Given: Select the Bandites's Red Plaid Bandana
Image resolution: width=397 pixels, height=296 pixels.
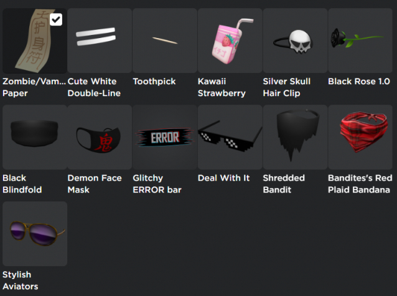Looking at the screenshot, I should click(x=360, y=137).
